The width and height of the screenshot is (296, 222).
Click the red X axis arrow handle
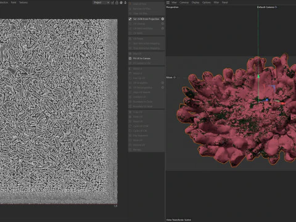pos(283,103)
